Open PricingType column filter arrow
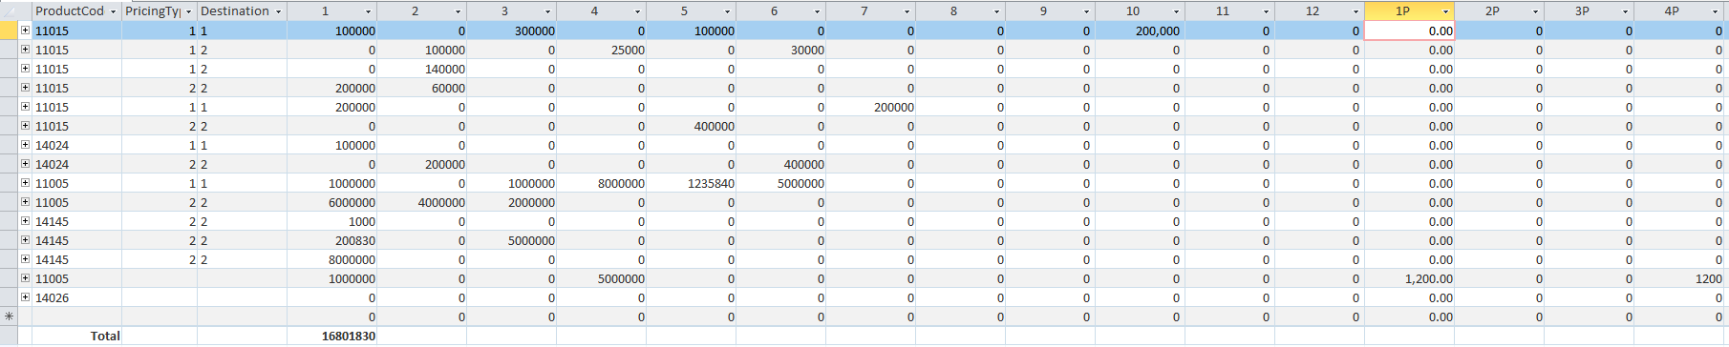1729x347 pixels. click(189, 11)
